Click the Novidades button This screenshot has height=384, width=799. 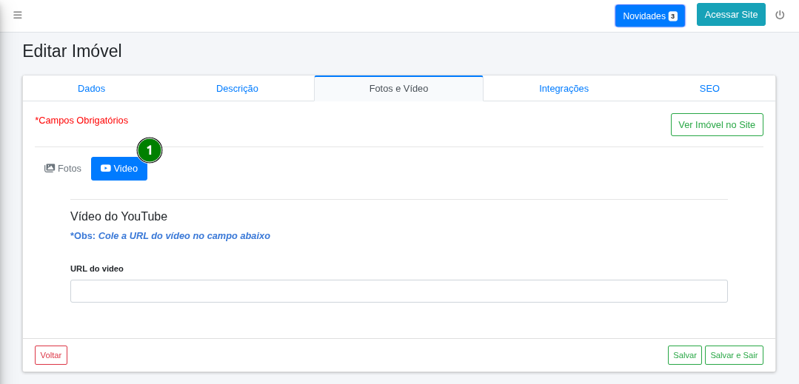649,16
